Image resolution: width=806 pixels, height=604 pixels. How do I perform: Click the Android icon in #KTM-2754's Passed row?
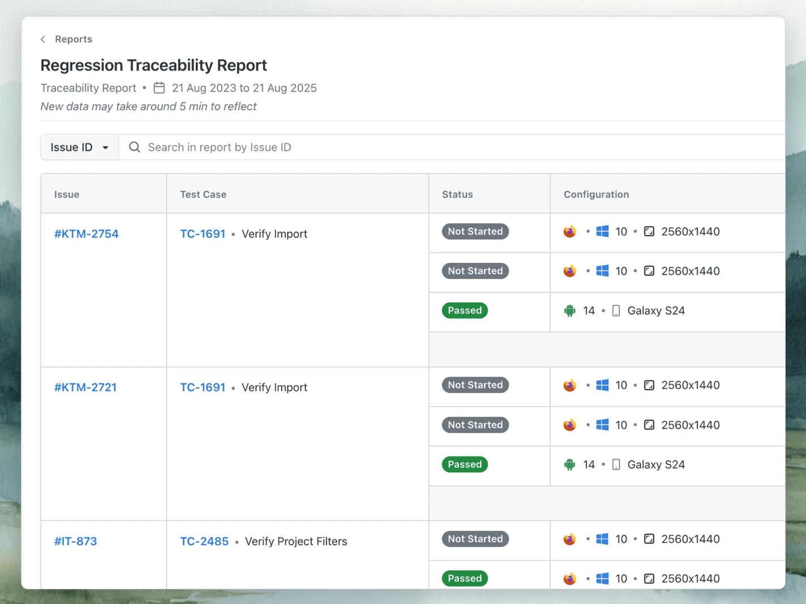click(x=570, y=310)
